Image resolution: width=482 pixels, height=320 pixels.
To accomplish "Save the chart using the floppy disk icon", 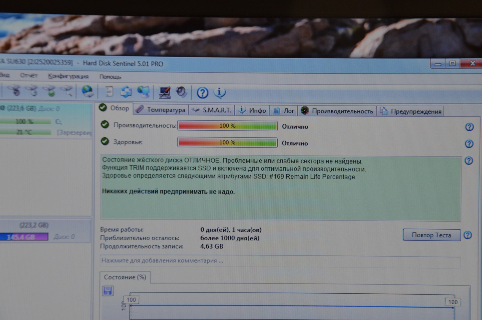I will (108, 291).
